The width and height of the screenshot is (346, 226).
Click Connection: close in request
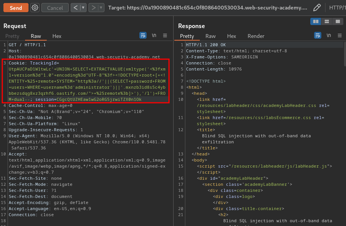(31, 215)
